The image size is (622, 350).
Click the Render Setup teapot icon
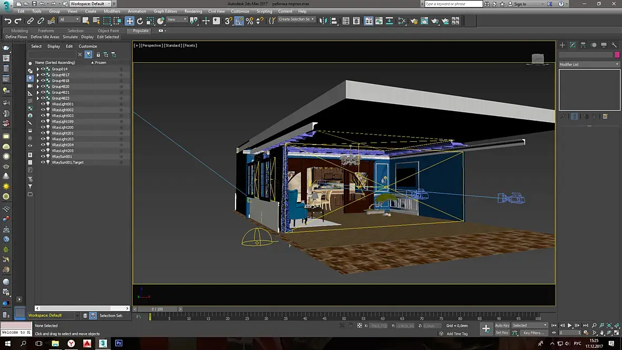pyautogui.click(x=413, y=21)
